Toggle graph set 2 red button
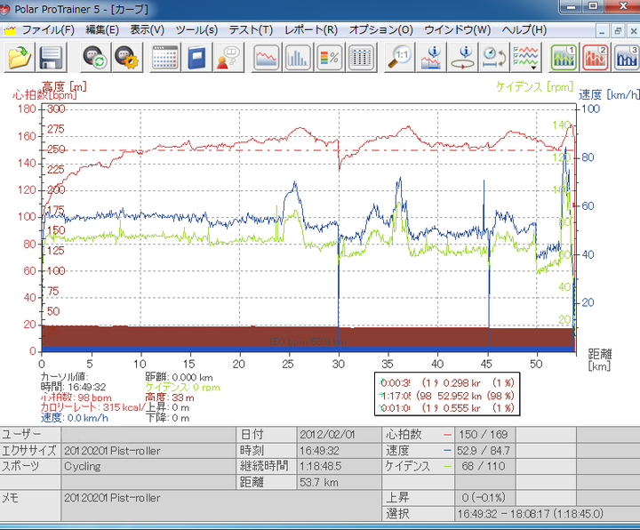 [594, 59]
